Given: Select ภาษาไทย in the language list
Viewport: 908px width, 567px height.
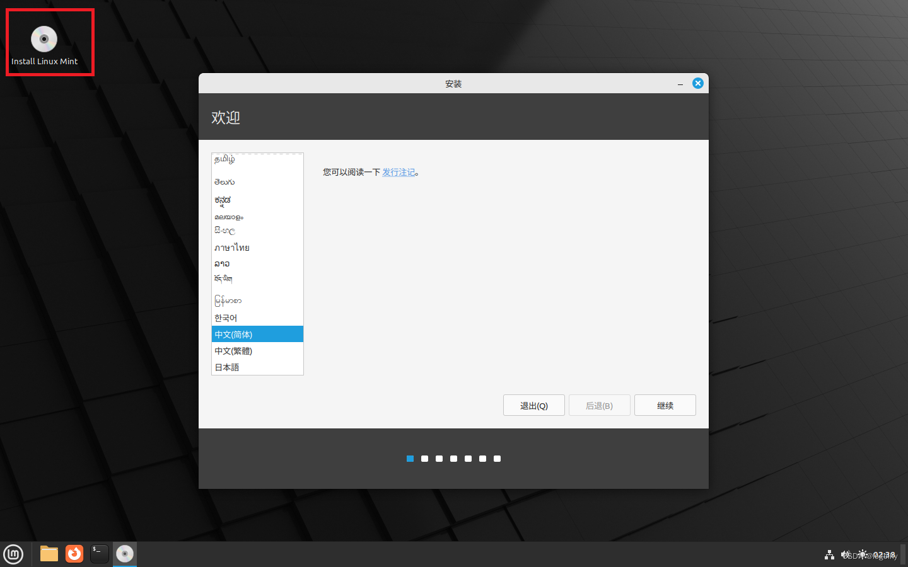Looking at the screenshot, I should (232, 247).
